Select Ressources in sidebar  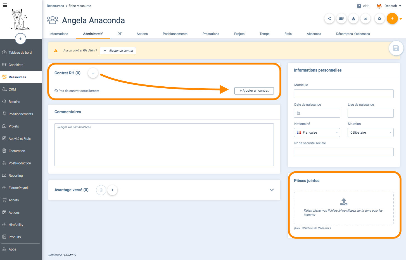pyautogui.click(x=21, y=77)
